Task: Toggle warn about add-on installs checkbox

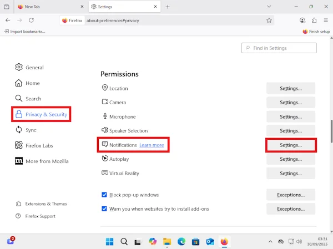Action: pos(104,209)
